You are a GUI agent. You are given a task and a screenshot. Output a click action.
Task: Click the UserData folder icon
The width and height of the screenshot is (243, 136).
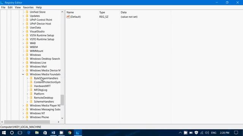[27, 28]
